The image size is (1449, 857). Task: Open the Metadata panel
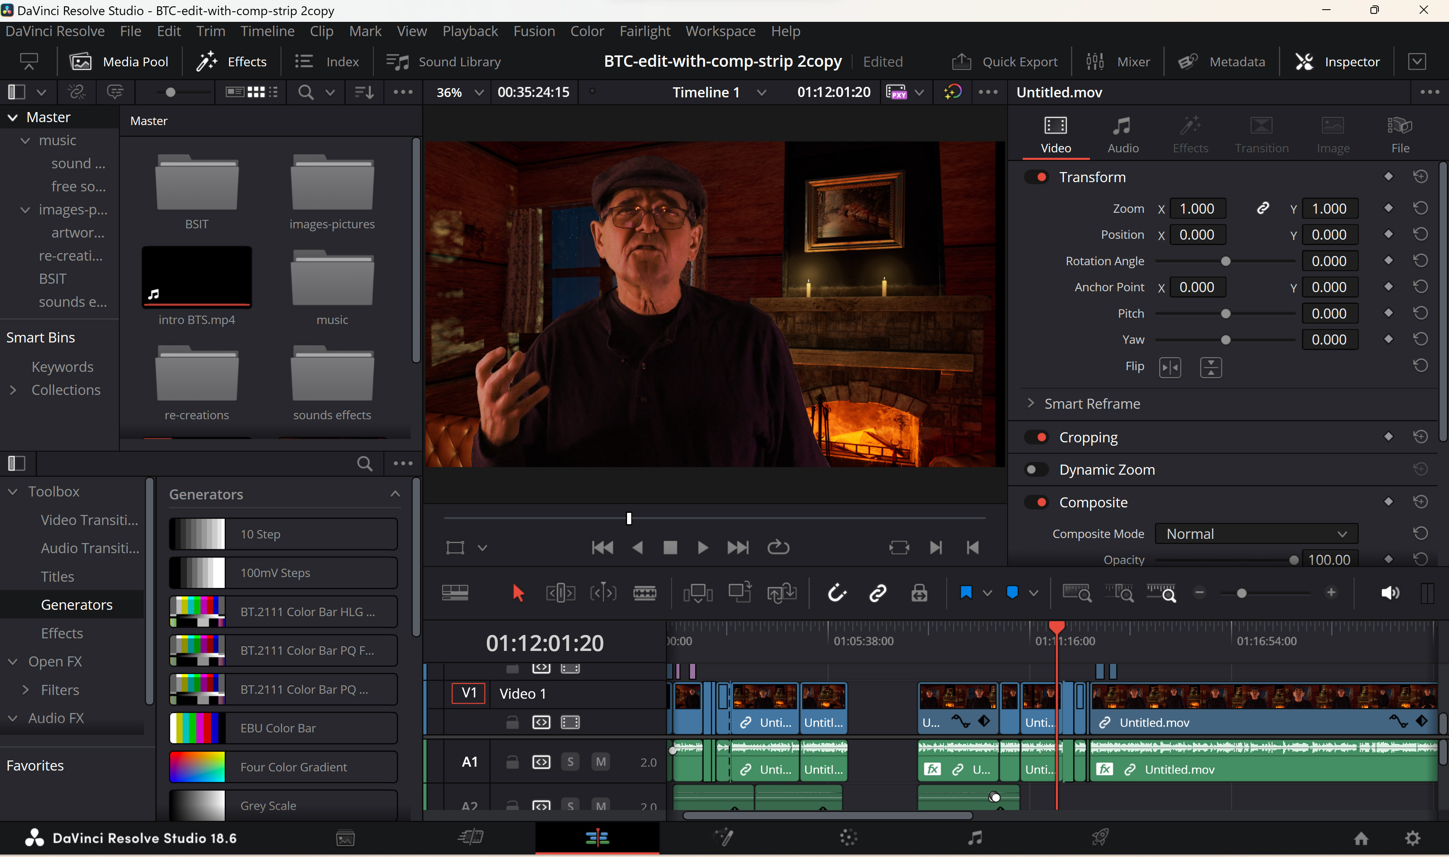[x=1221, y=62]
